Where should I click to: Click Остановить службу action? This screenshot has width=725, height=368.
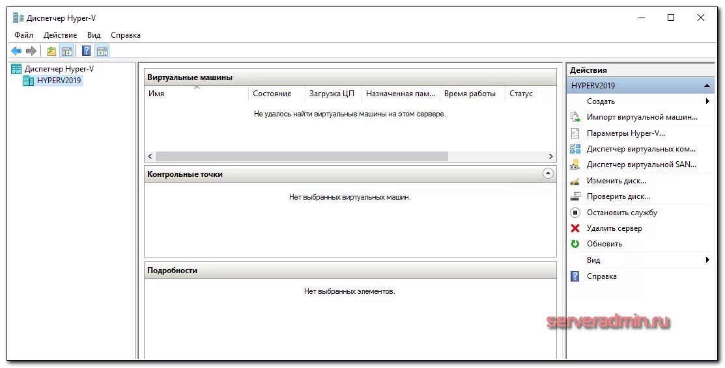point(622,213)
